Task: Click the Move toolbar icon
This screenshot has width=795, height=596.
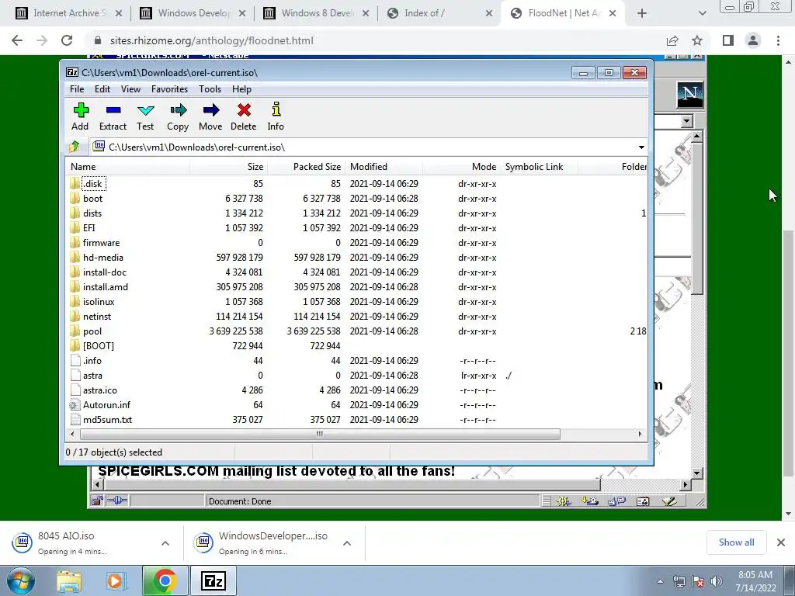Action: (210, 116)
